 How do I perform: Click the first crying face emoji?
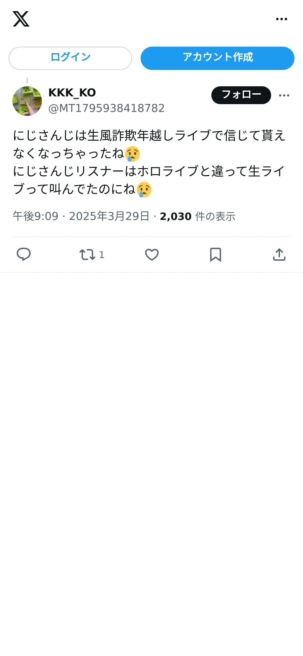tap(132, 154)
